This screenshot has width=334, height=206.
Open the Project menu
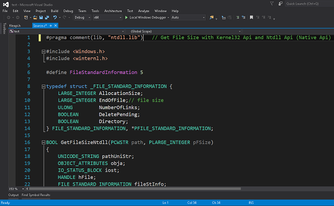(x=41, y=11)
